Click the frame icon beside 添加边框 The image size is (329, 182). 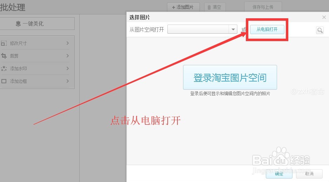tap(4, 81)
